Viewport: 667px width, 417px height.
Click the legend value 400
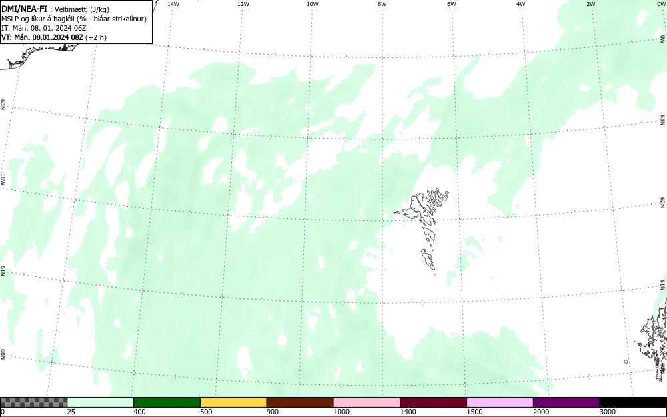click(139, 412)
